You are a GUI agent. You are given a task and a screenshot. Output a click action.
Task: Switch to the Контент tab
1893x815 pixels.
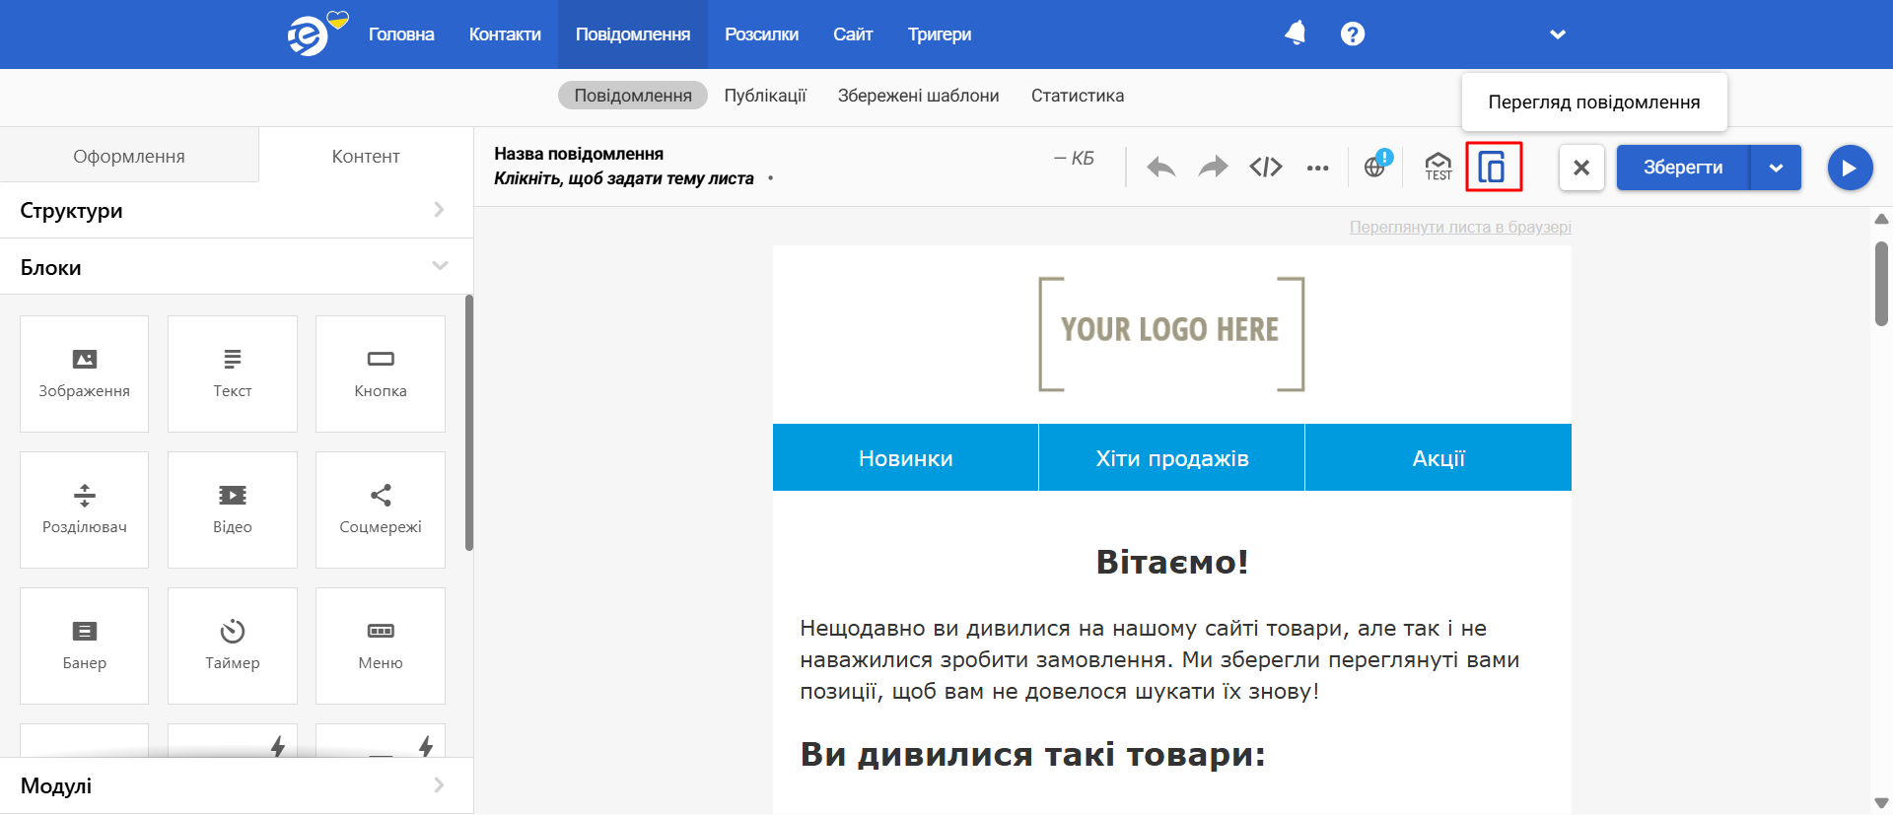click(x=366, y=156)
